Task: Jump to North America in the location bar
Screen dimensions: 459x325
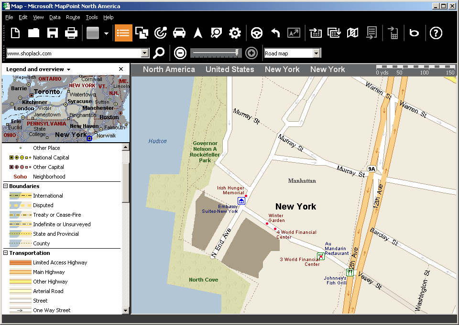Action: [x=169, y=70]
